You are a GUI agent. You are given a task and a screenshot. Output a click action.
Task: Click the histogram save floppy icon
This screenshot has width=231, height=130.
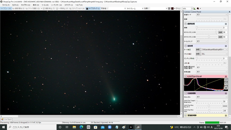tap(226, 88)
